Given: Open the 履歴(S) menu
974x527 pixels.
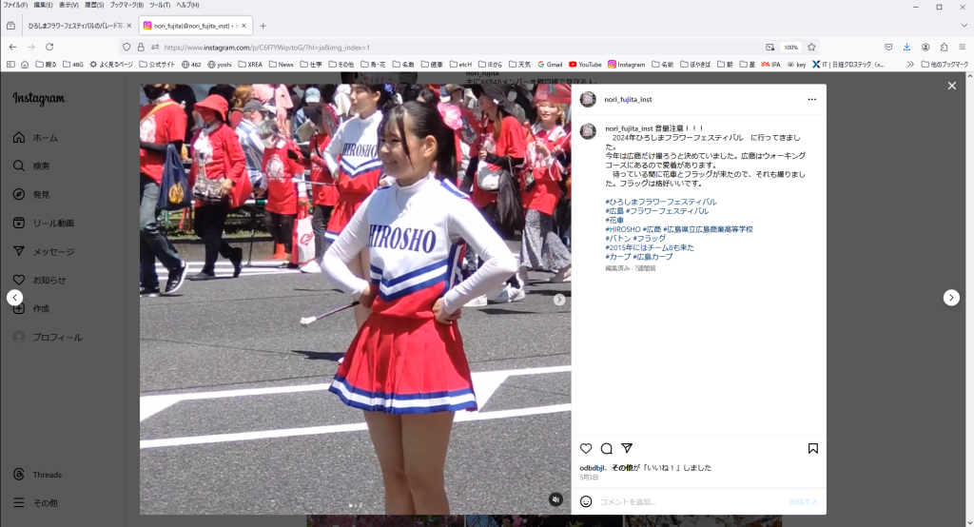Looking at the screenshot, I should [x=94, y=5].
